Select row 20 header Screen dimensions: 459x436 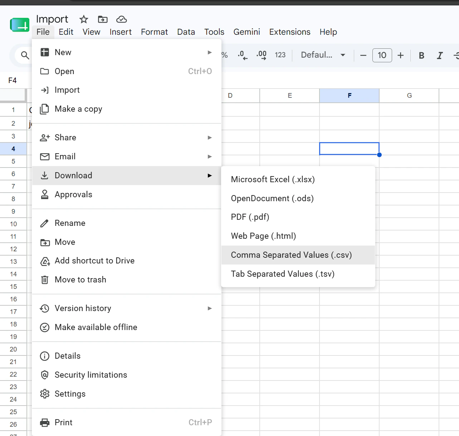(x=13, y=349)
